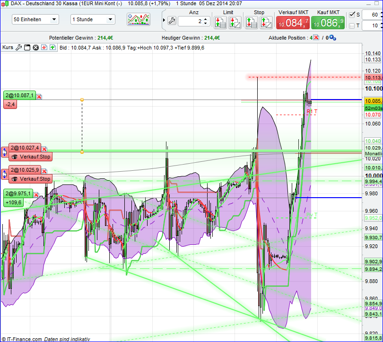Toggle eye on 2@10.027,4 Verkauf:Stop order
The width and height of the screenshot is (383, 342).
coord(14,157)
